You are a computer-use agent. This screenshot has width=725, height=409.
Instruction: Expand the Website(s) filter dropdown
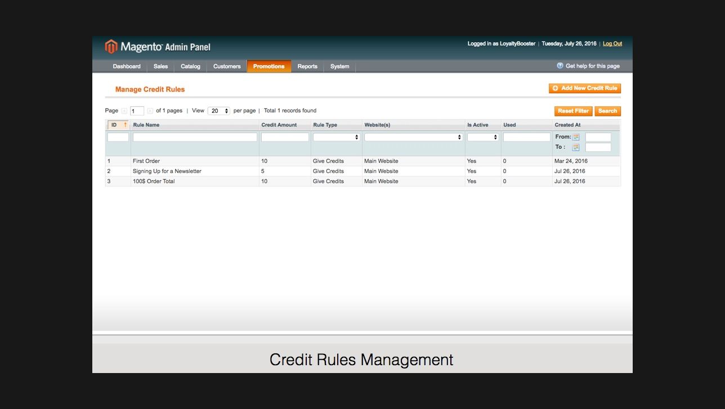pyautogui.click(x=413, y=137)
